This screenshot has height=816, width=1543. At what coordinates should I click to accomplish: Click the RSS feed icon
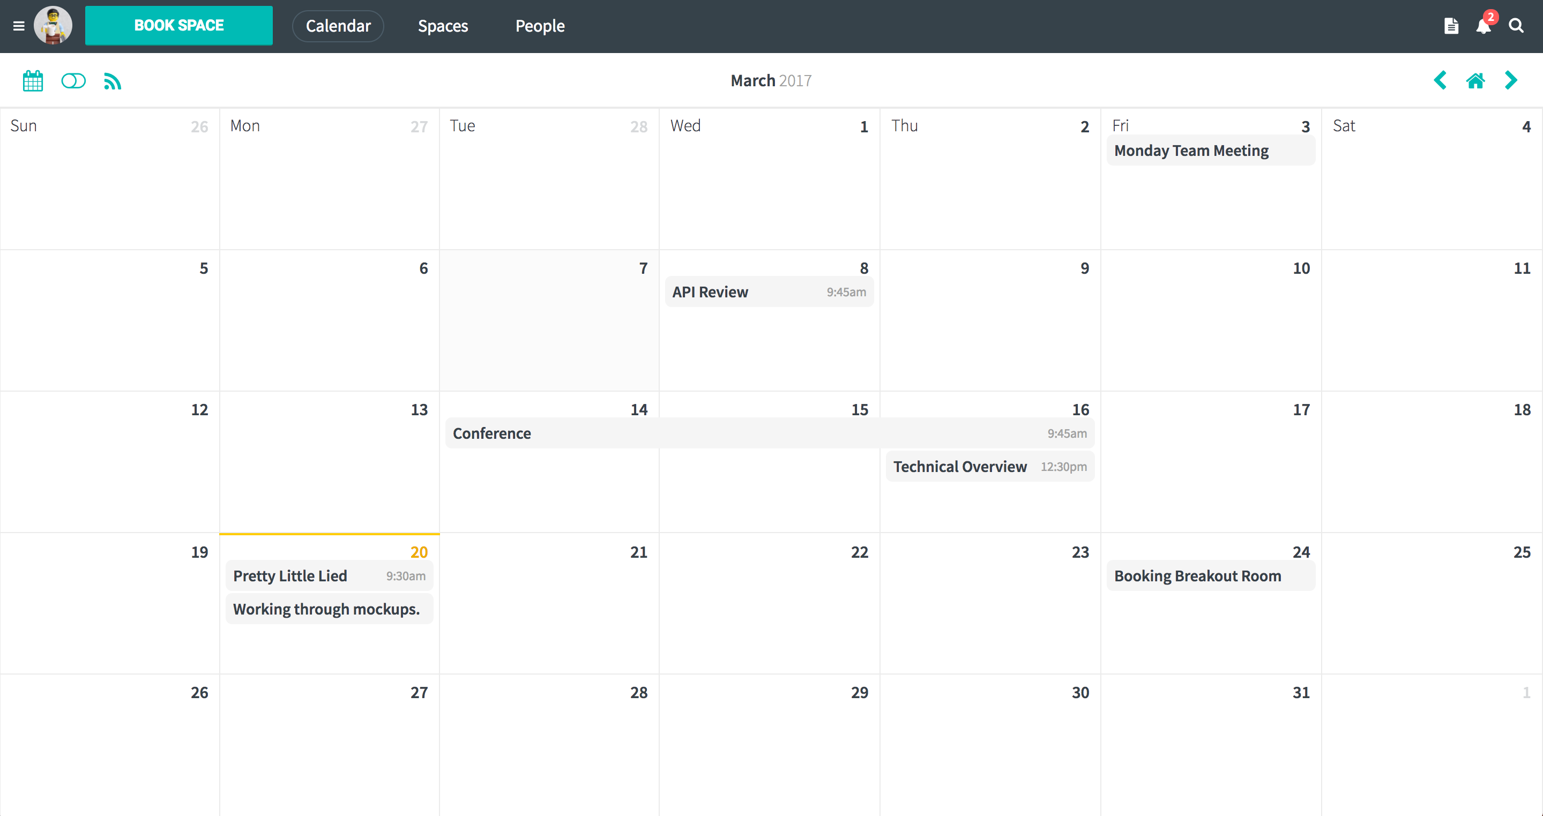(x=113, y=81)
